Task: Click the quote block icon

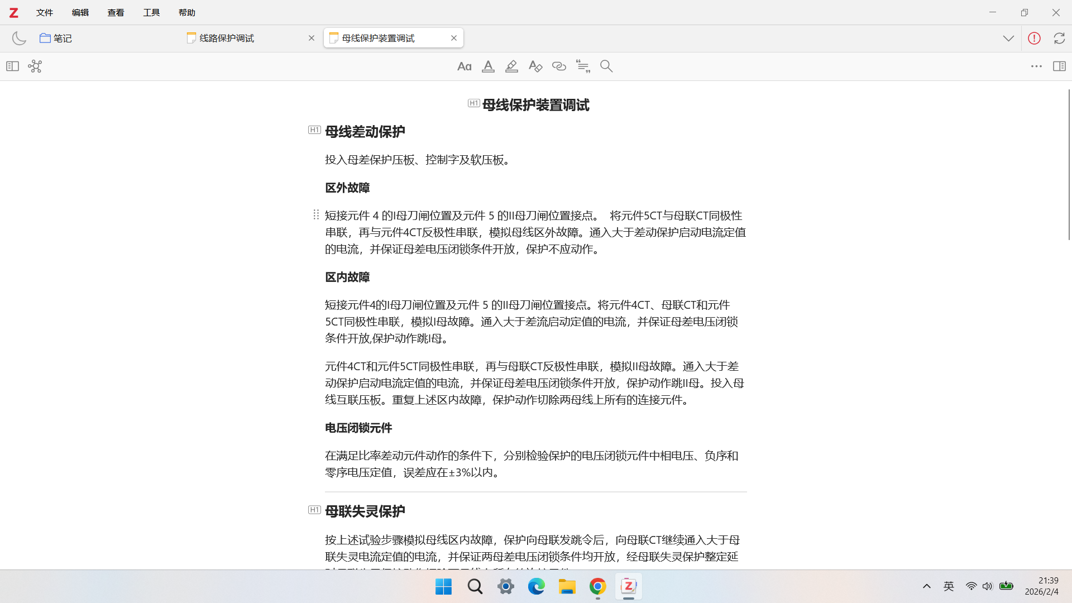Action: pyautogui.click(x=583, y=66)
